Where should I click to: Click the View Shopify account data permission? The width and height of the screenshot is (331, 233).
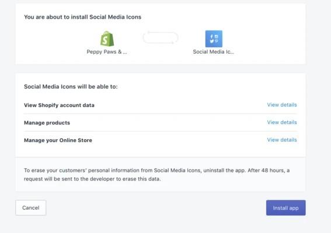(59, 105)
